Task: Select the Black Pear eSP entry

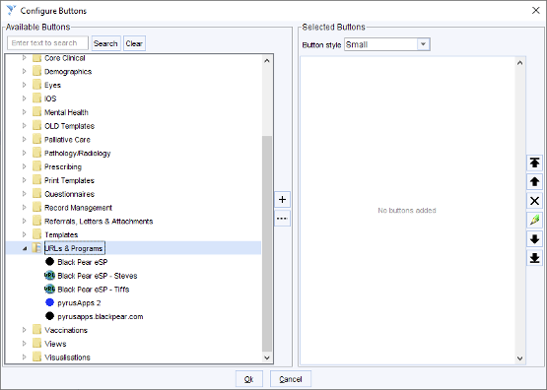Action: (83, 262)
